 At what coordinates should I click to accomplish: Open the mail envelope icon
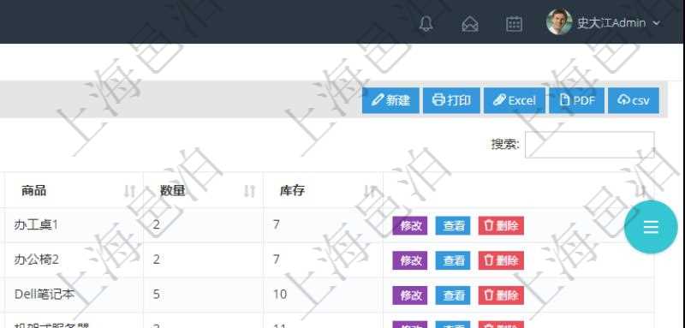pos(470,24)
